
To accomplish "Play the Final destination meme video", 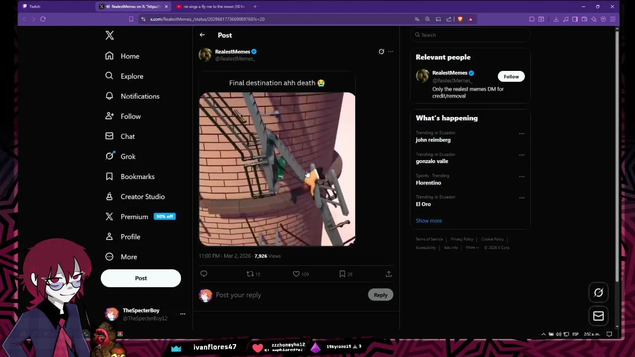I will tap(277, 169).
